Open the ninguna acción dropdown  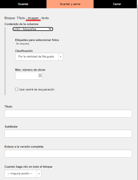23,174
